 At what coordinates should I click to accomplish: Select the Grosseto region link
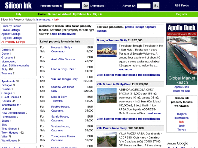point(7,58)
